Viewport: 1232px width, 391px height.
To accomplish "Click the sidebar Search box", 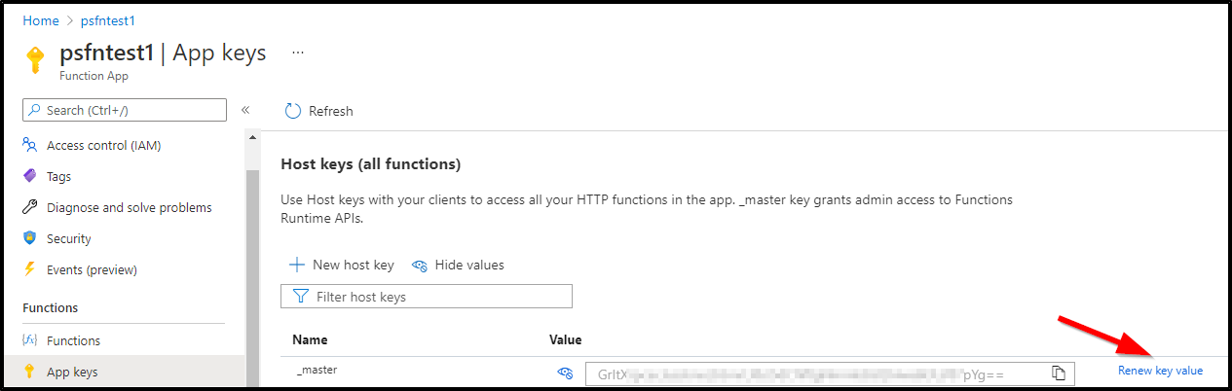I will [125, 110].
